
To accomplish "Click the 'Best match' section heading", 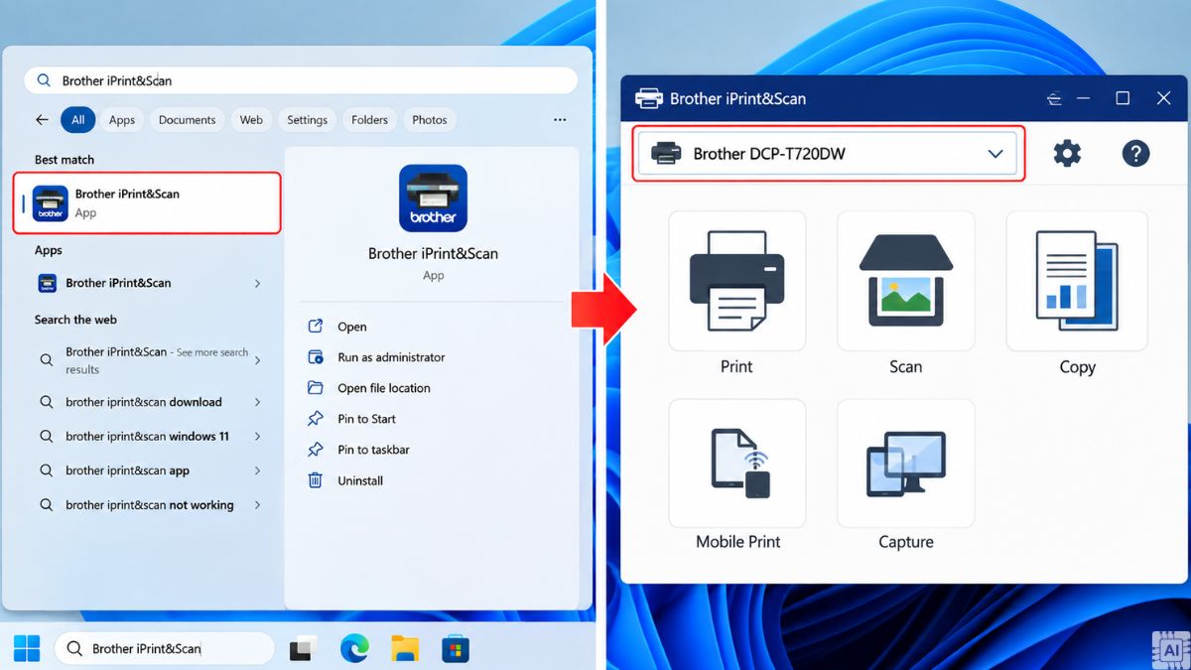I will click(x=65, y=160).
